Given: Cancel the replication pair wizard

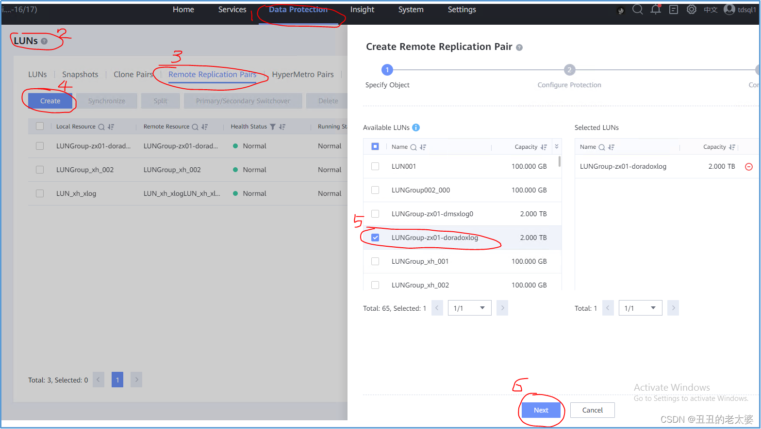Looking at the screenshot, I should tap(593, 410).
